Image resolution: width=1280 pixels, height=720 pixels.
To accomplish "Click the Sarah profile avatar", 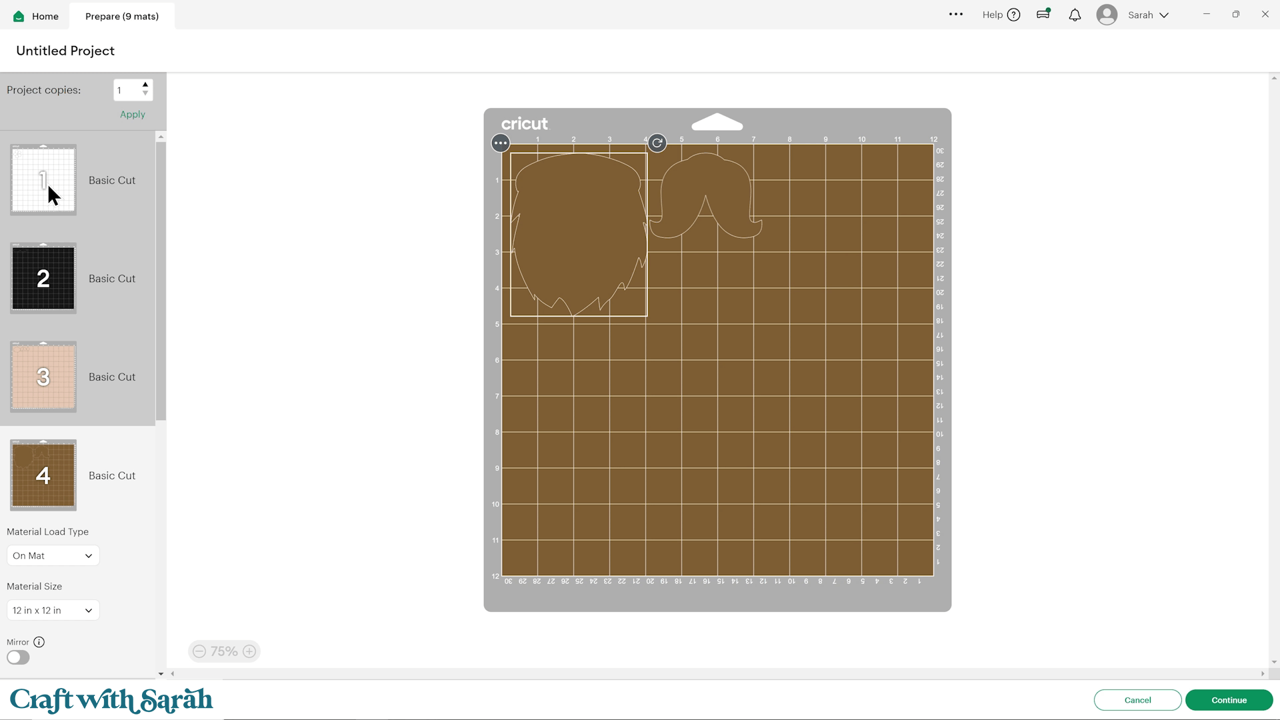I will [1107, 15].
